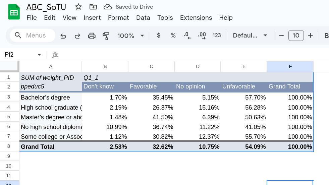Open the Data menu

(143, 18)
